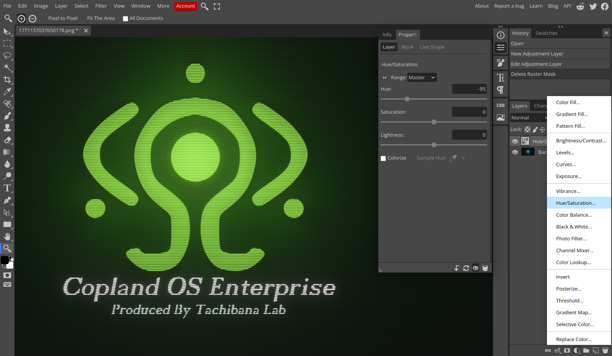
Task: Open the More menu
Action: click(163, 6)
